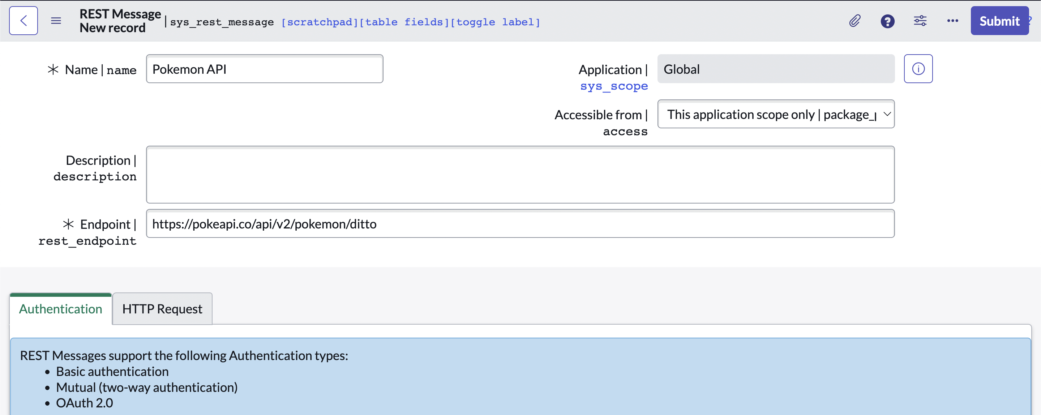Open the sys_scope field link
1041x415 pixels.
(x=613, y=86)
